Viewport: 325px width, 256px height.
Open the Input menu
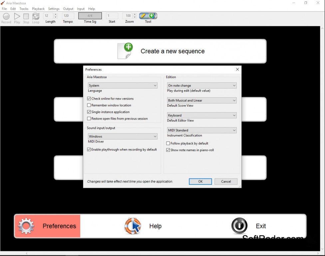click(81, 9)
